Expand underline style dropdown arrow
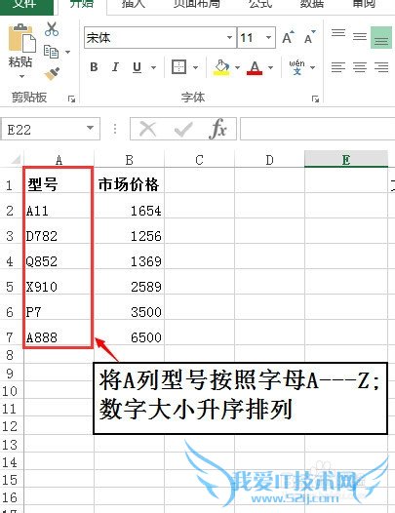The height and width of the screenshot is (513, 395). [x=153, y=67]
